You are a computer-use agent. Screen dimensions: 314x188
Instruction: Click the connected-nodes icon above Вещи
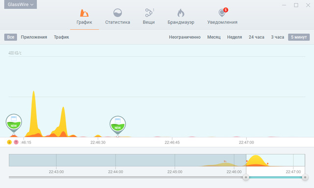[x=149, y=13]
